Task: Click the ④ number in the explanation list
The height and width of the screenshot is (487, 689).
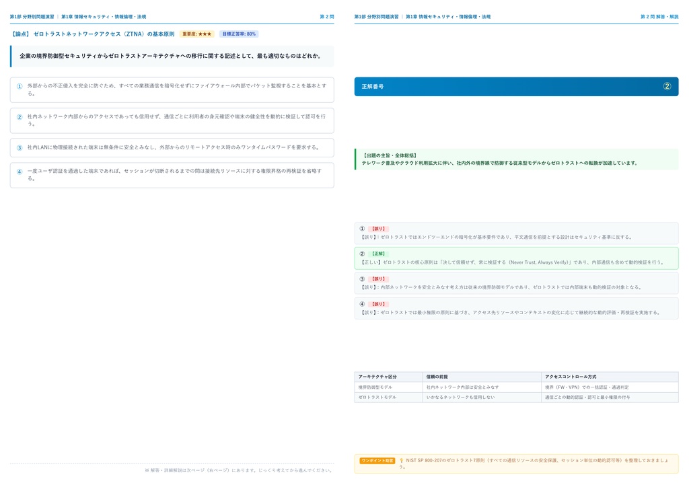Action: pyautogui.click(x=362, y=303)
